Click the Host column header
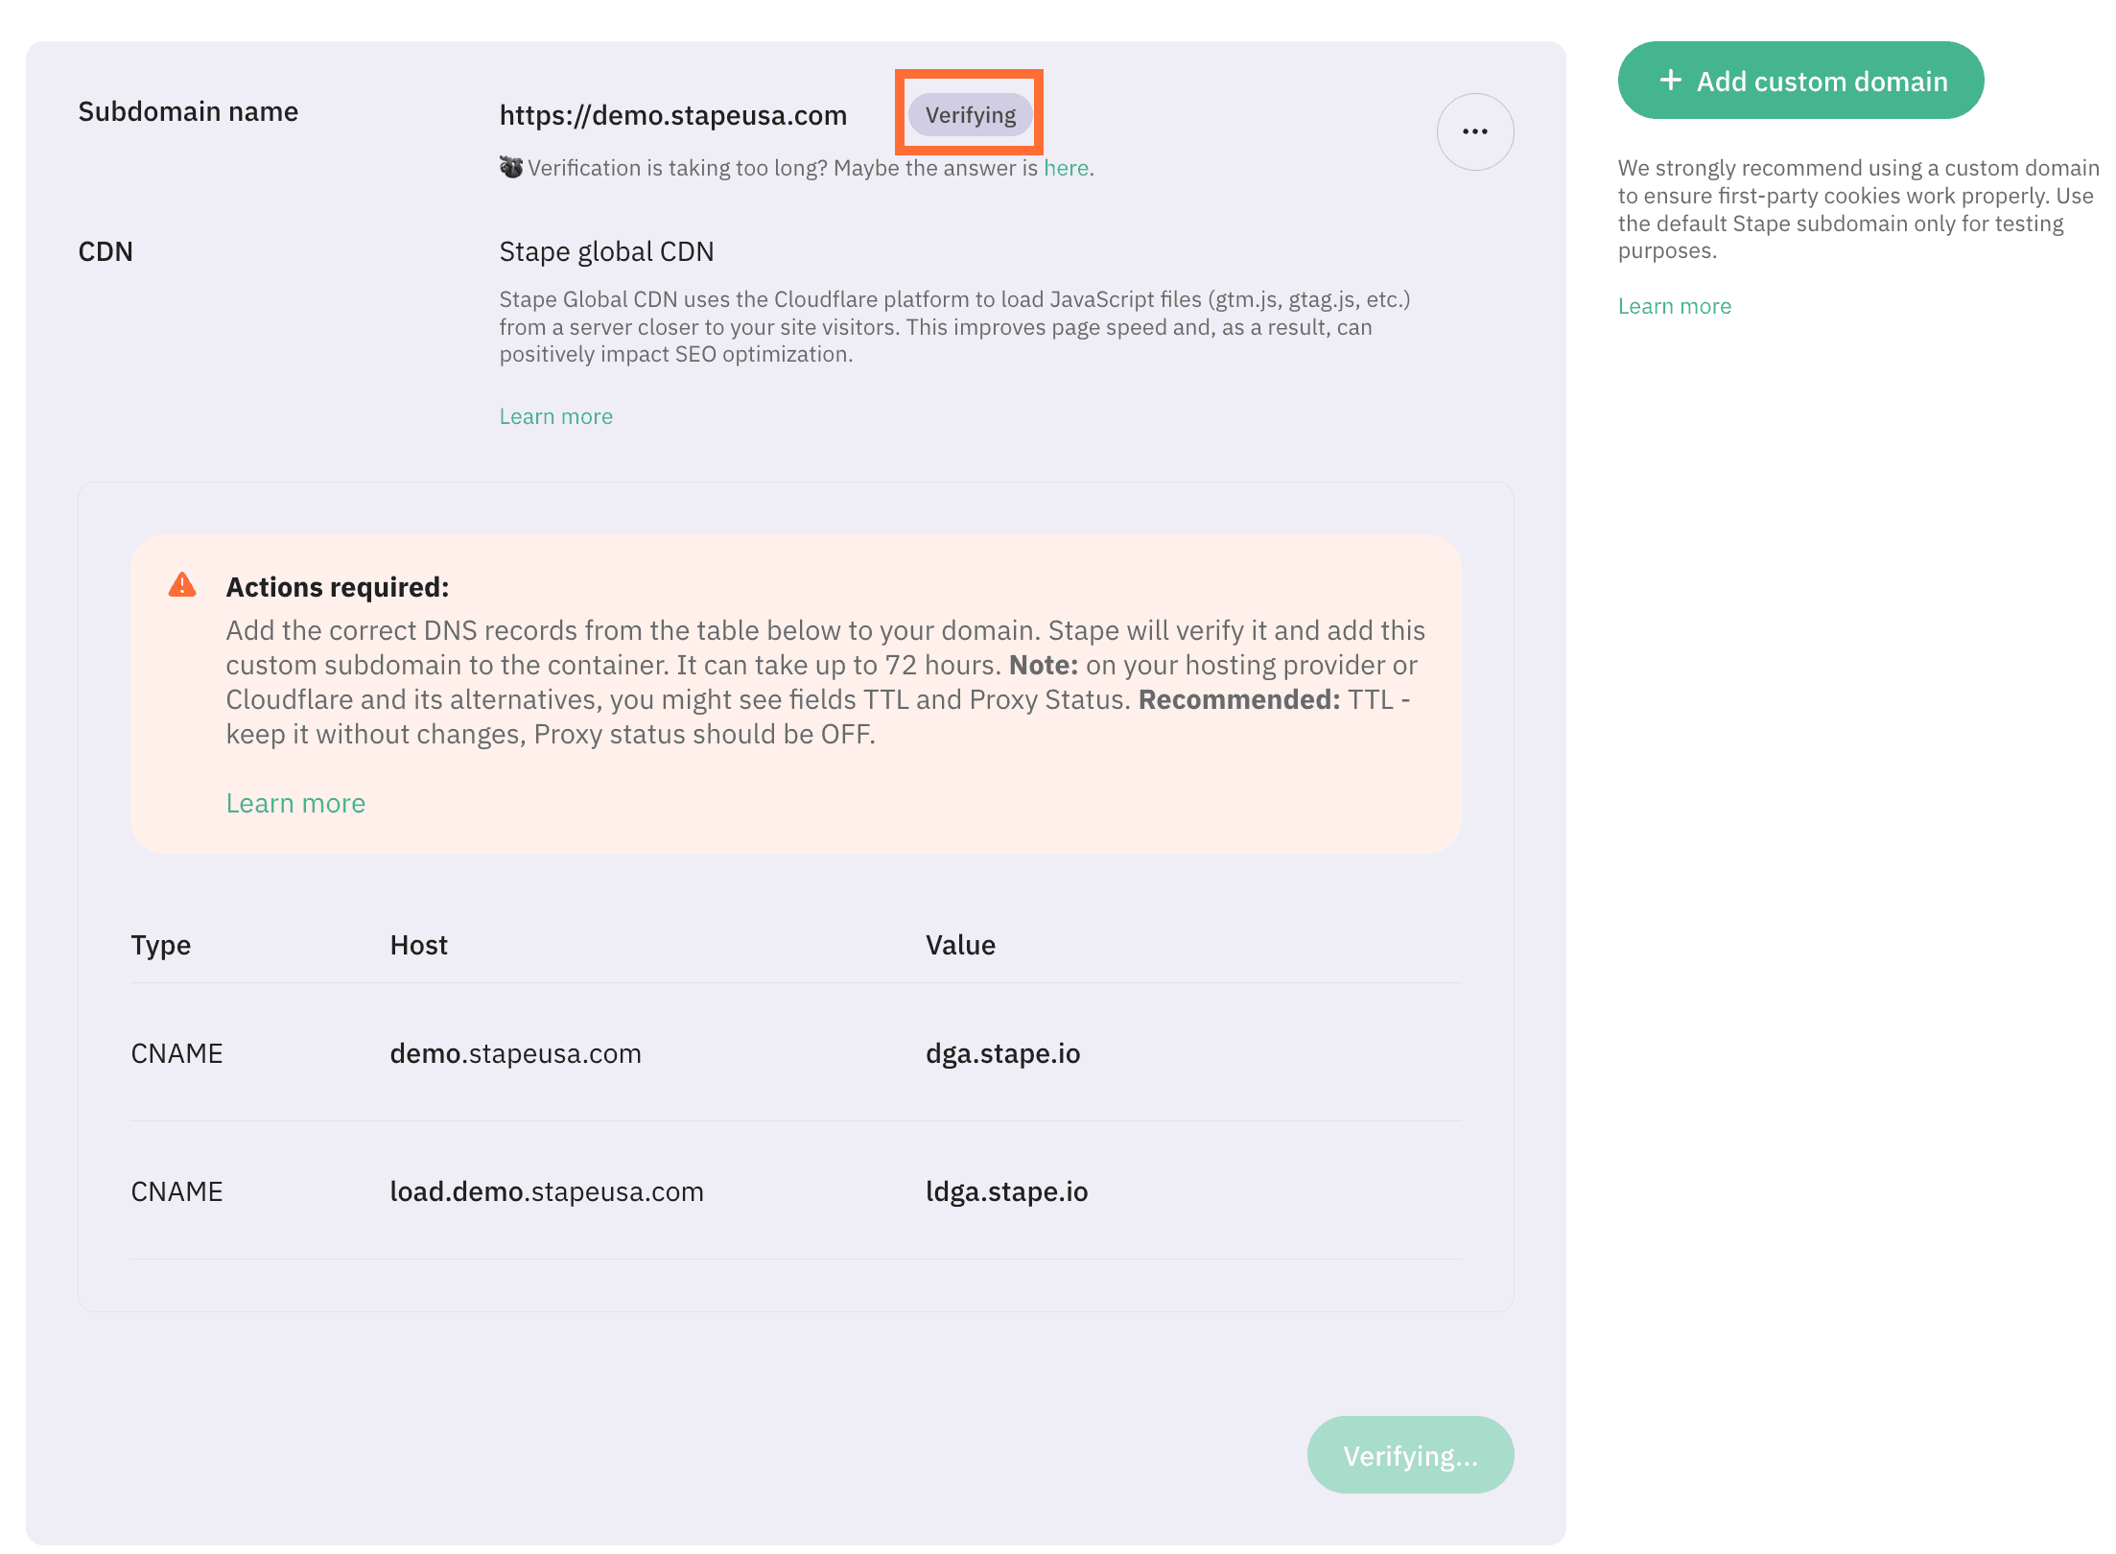The height and width of the screenshot is (1554, 2116). [417, 944]
